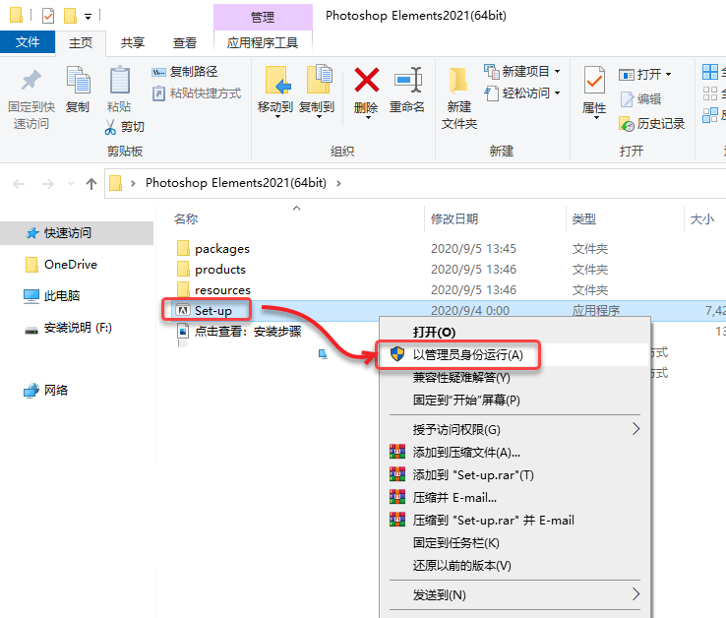Choose 兼容性疑难解答(Y) in context menu
This screenshot has width=726, height=618.
[x=514, y=378]
